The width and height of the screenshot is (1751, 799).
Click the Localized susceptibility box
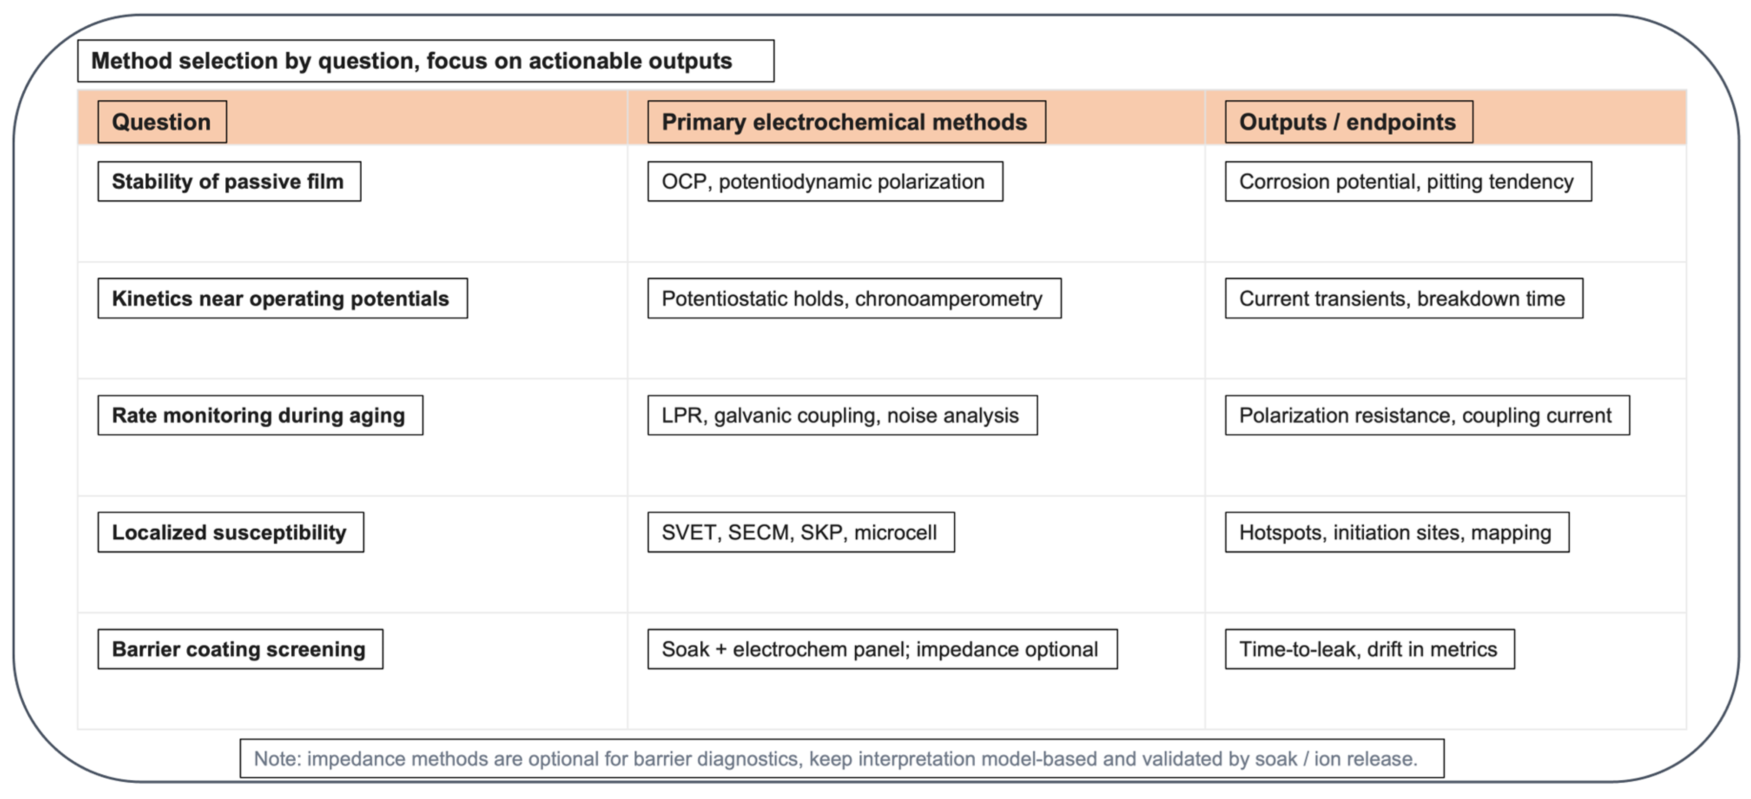(231, 532)
